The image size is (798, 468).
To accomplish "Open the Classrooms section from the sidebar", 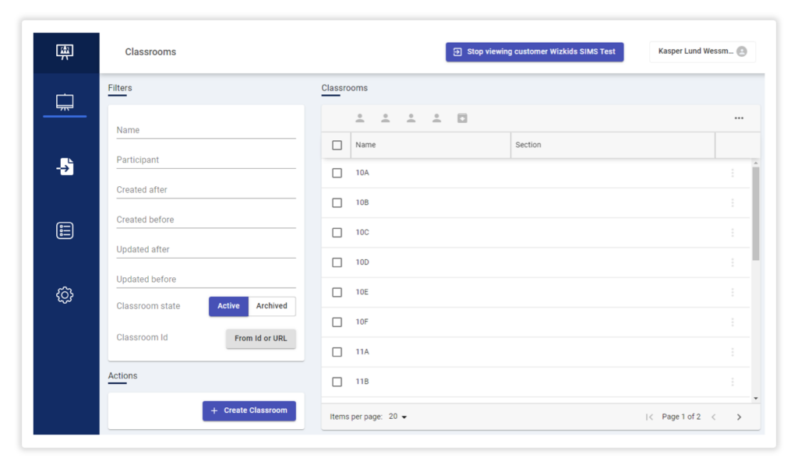I will tap(65, 102).
